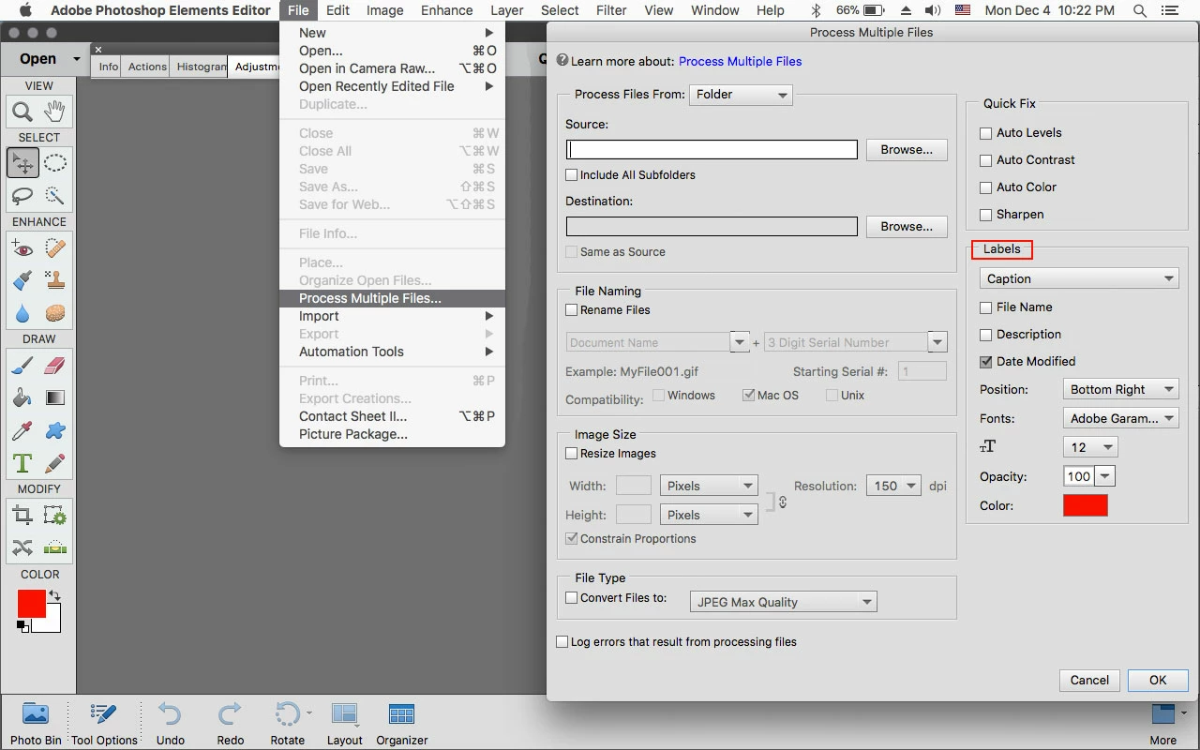
Task: Enable Resize Images checkbox
Action: (572, 453)
